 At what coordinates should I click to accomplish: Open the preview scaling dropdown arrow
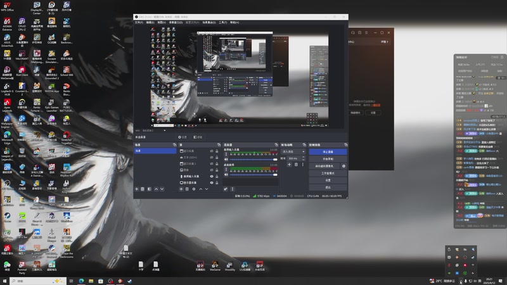pos(165,130)
